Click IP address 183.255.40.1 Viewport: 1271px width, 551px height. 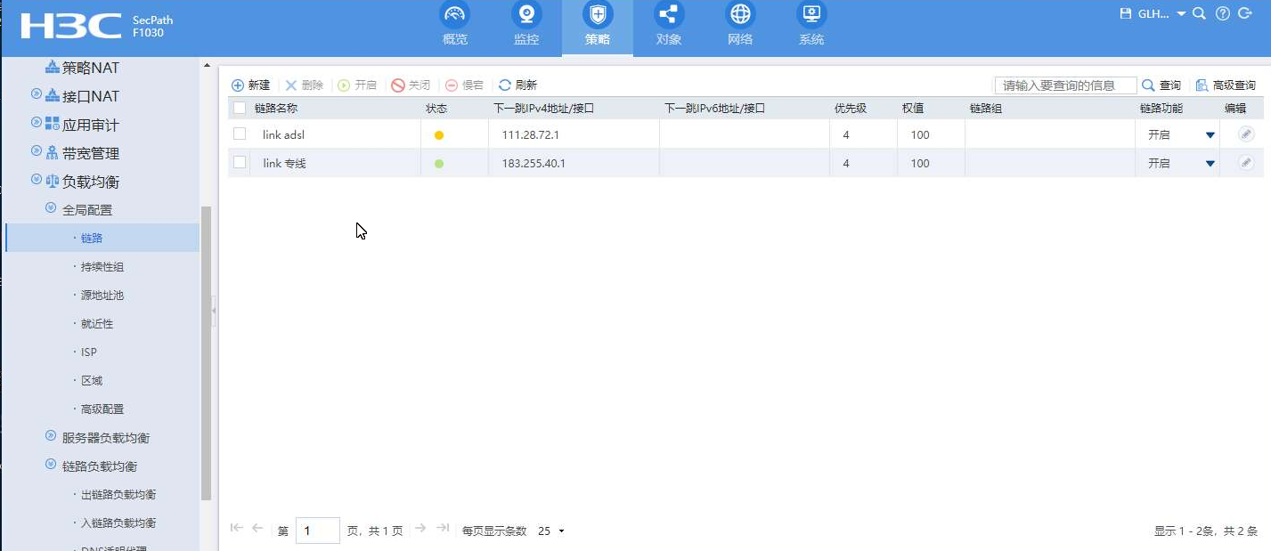534,164
